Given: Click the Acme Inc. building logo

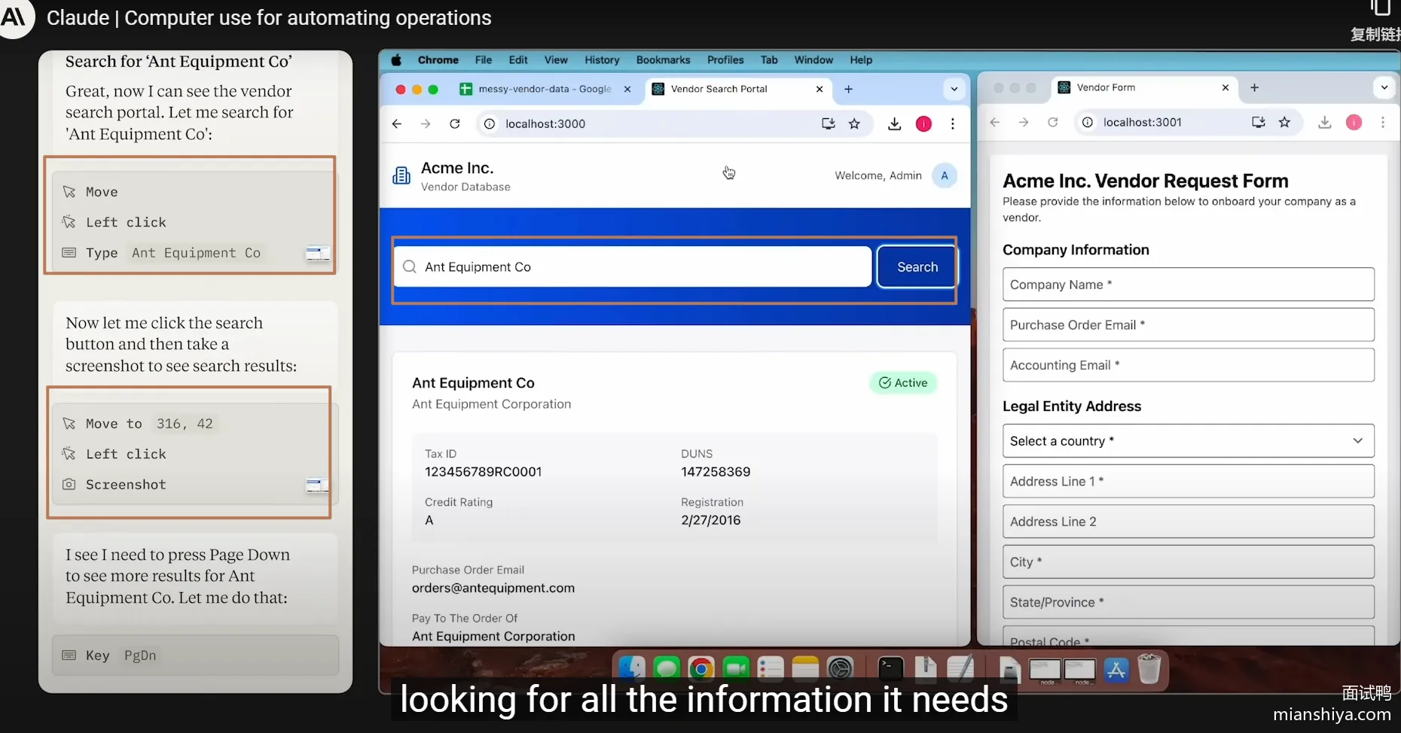Looking at the screenshot, I should coord(401,175).
